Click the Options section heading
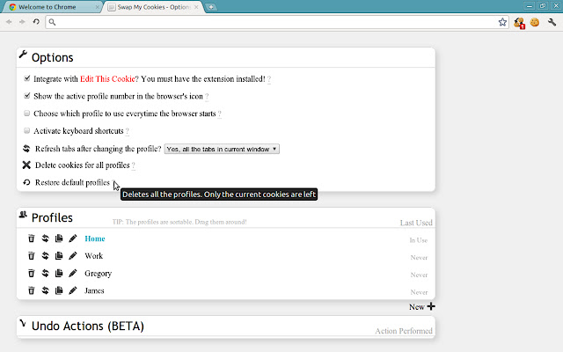Viewport: 563px width, 352px height. pyautogui.click(x=53, y=57)
